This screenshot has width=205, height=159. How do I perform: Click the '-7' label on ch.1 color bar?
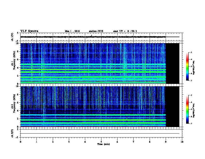(x=191, y=81)
